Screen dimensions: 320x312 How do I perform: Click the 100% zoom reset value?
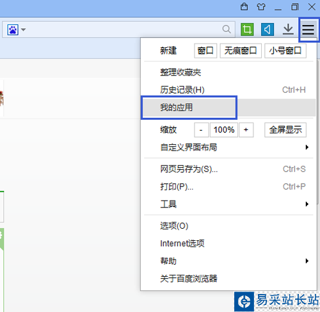224,130
